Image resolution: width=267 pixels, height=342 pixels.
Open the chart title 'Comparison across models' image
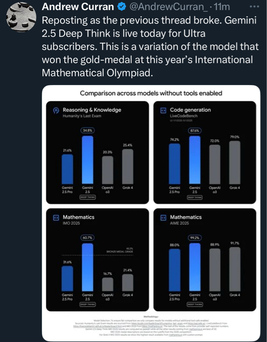tap(151, 93)
